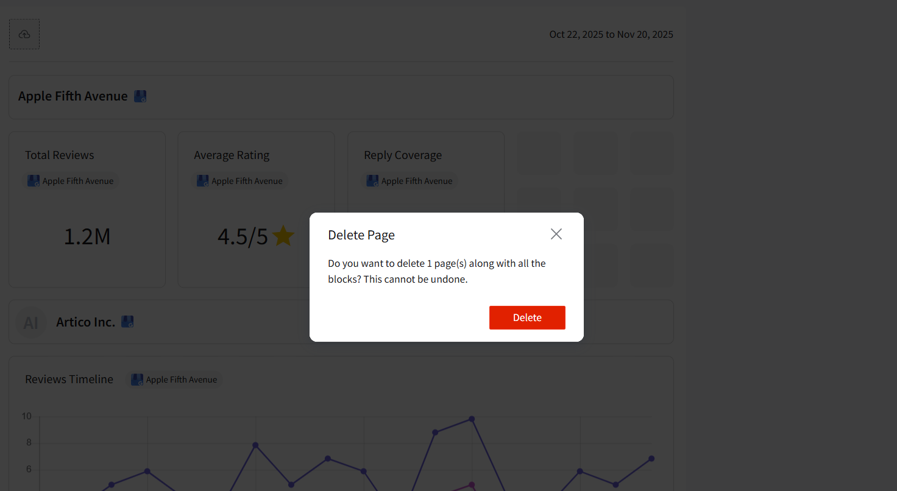Confirm deletion with the red Delete button
The image size is (897, 491).
(x=527, y=317)
